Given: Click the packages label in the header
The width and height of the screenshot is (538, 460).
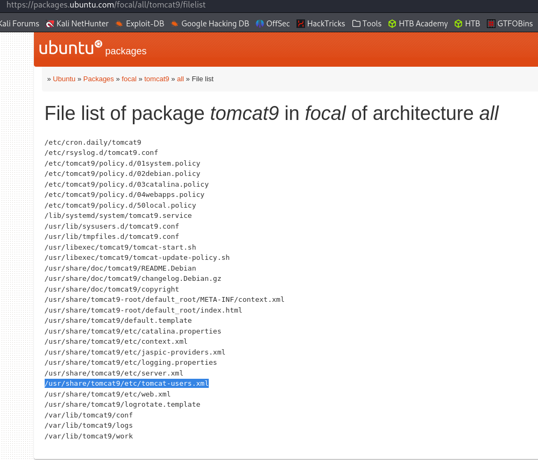Looking at the screenshot, I should 125,51.
